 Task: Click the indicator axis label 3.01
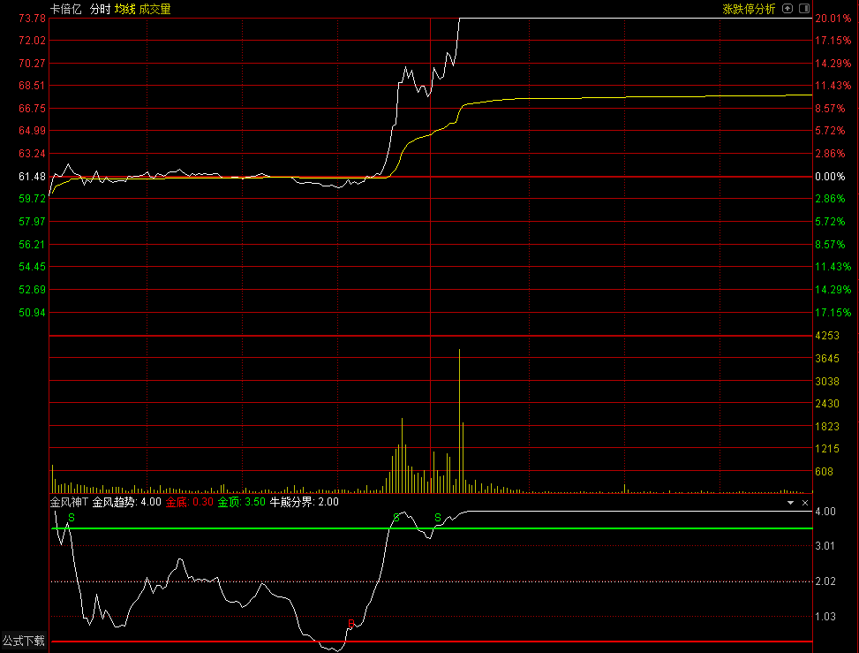(825, 545)
